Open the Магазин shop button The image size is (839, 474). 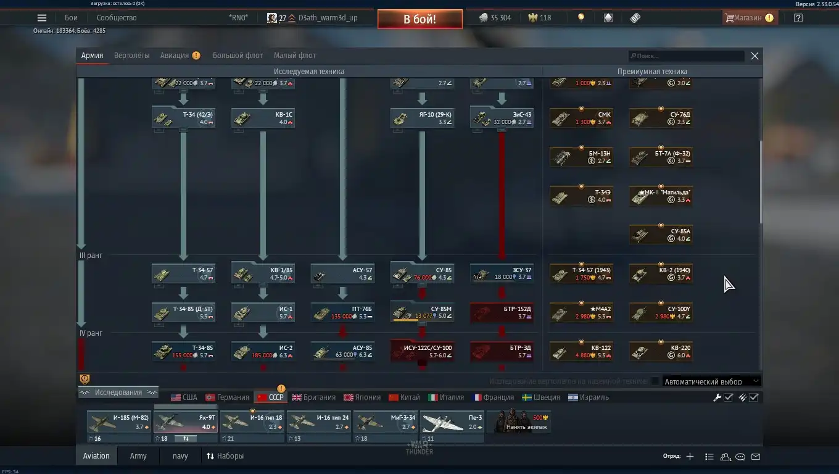point(749,18)
